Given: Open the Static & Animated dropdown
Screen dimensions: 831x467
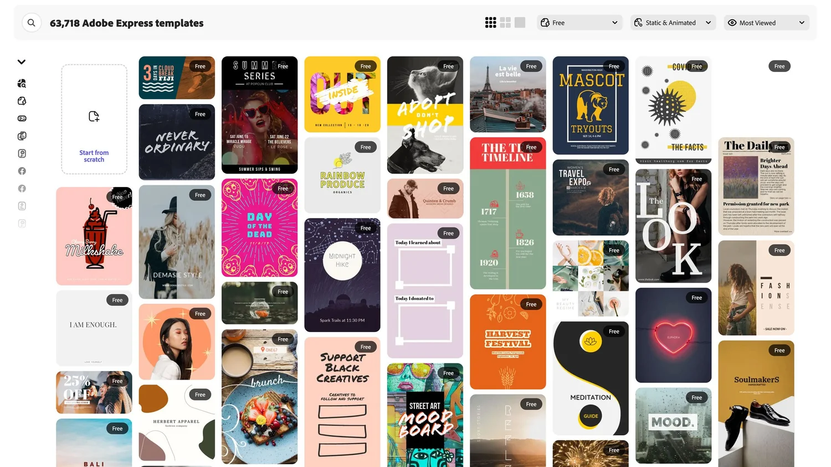Looking at the screenshot, I should 708,23.
